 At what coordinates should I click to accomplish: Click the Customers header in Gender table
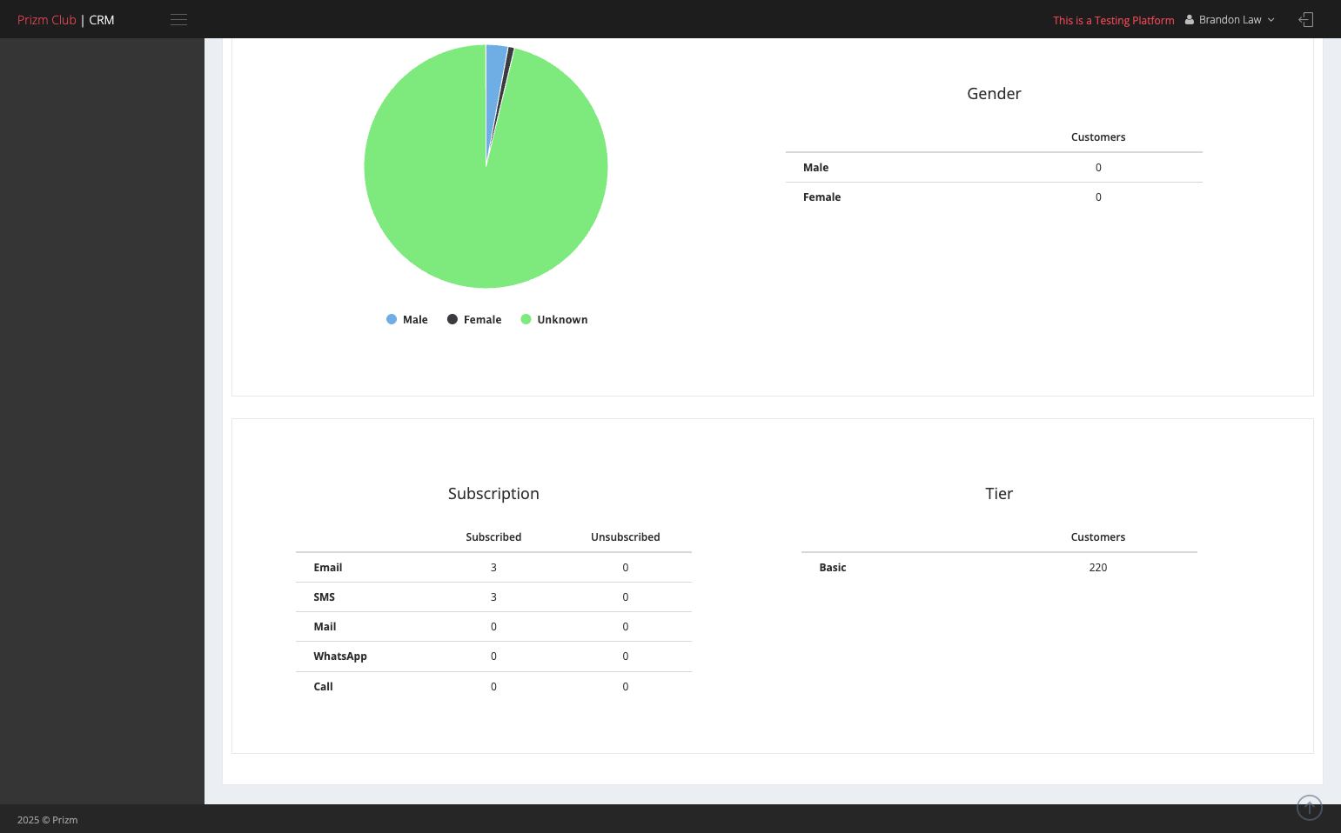coord(1098,137)
